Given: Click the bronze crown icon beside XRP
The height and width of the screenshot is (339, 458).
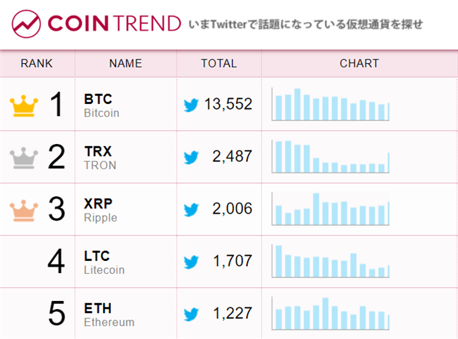Looking at the screenshot, I should pos(24,210).
